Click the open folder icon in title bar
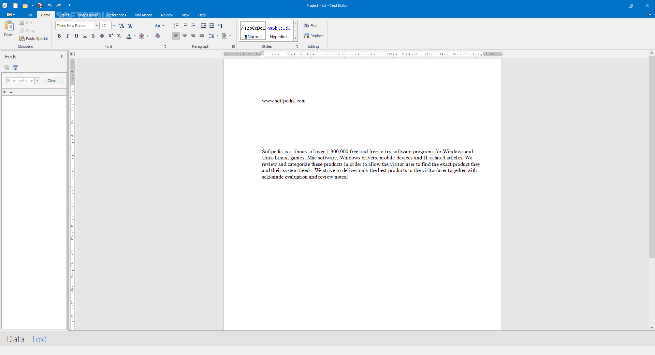 [x=25, y=5]
